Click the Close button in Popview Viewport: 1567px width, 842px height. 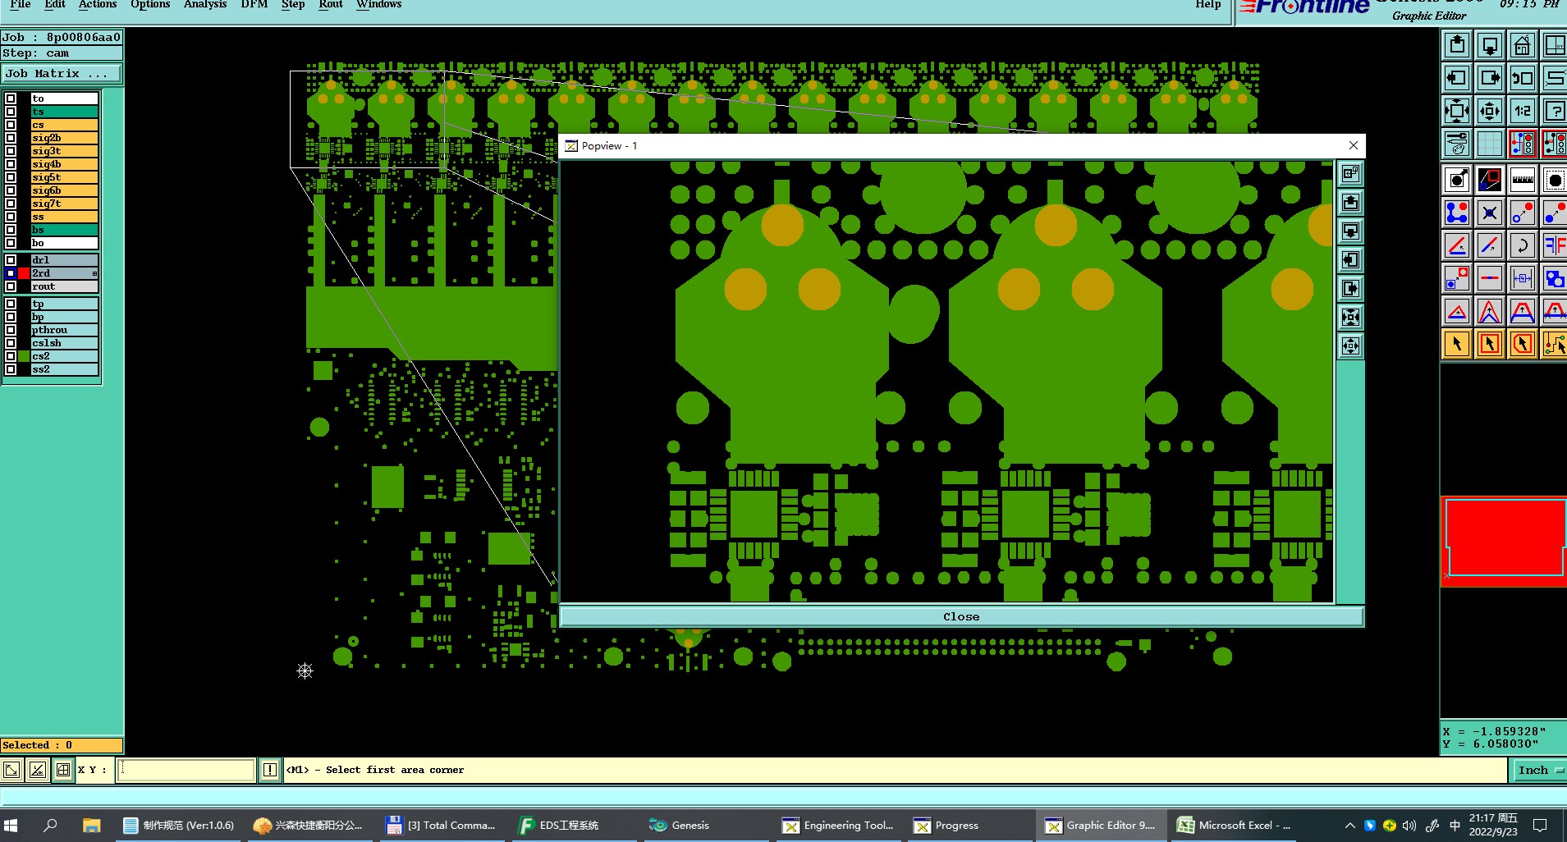click(961, 616)
